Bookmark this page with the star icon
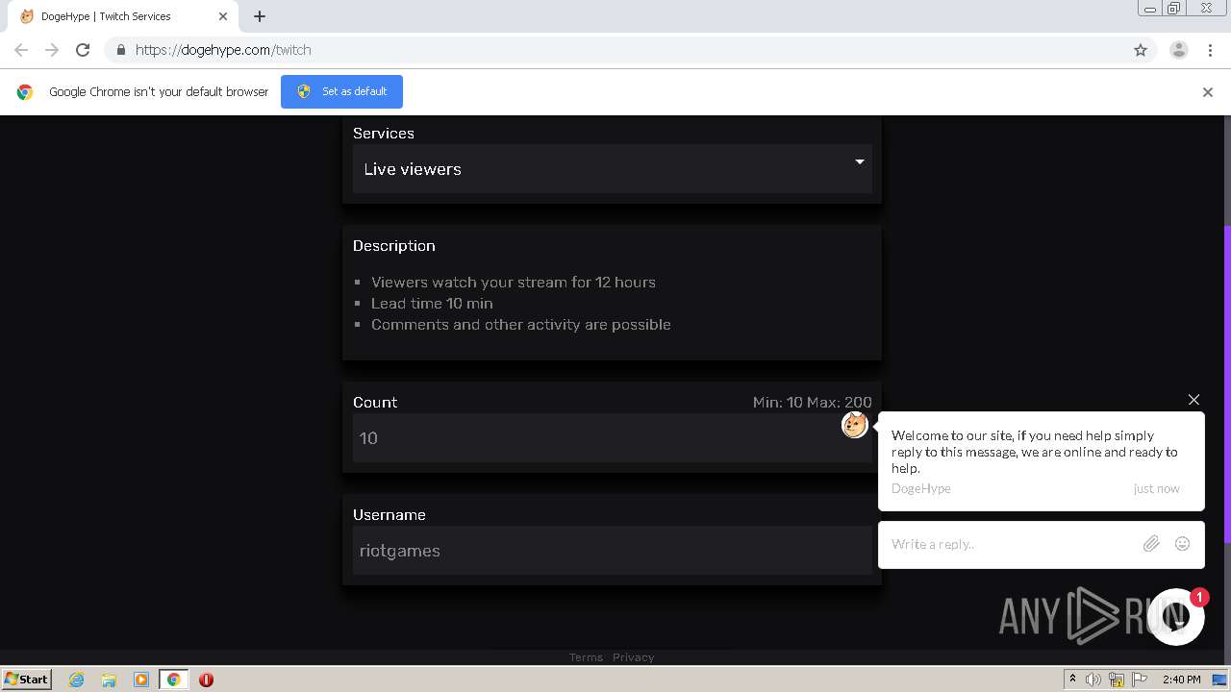Viewport: 1231px width, 692px height. [x=1141, y=50]
